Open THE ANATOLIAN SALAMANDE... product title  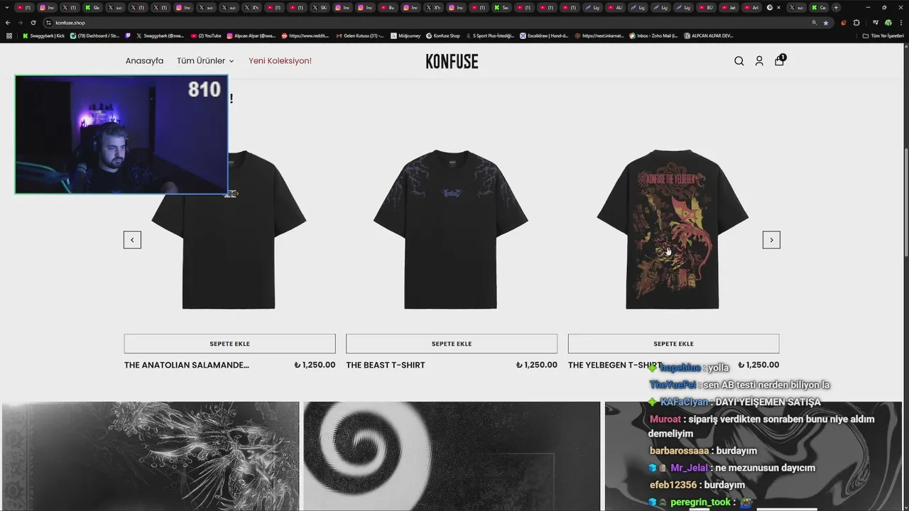(187, 365)
